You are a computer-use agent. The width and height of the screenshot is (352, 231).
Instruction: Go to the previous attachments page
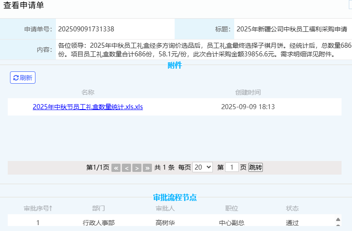[x=126, y=168]
